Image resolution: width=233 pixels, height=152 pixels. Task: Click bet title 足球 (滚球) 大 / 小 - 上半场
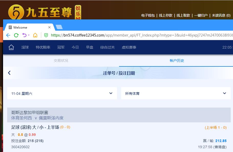click(x=35, y=127)
